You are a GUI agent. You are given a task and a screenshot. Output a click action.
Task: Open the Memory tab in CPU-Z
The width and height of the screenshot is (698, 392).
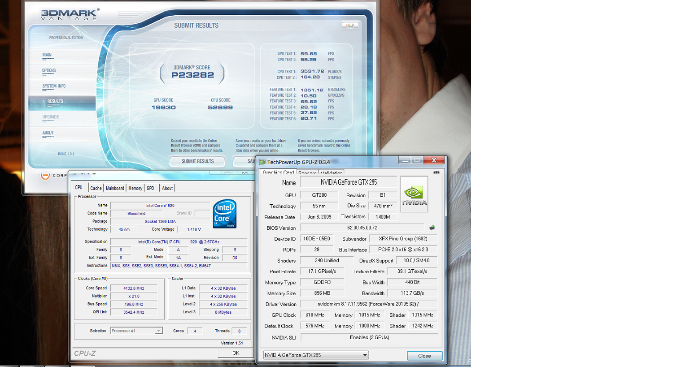tap(135, 188)
